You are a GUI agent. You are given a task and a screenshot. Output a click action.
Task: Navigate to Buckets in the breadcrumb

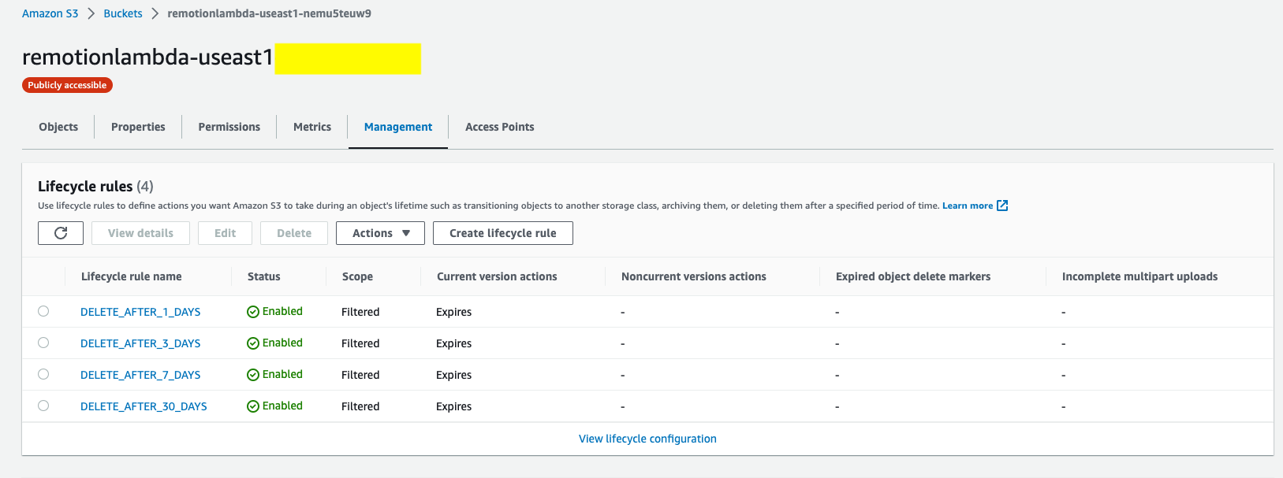coord(123,13)
